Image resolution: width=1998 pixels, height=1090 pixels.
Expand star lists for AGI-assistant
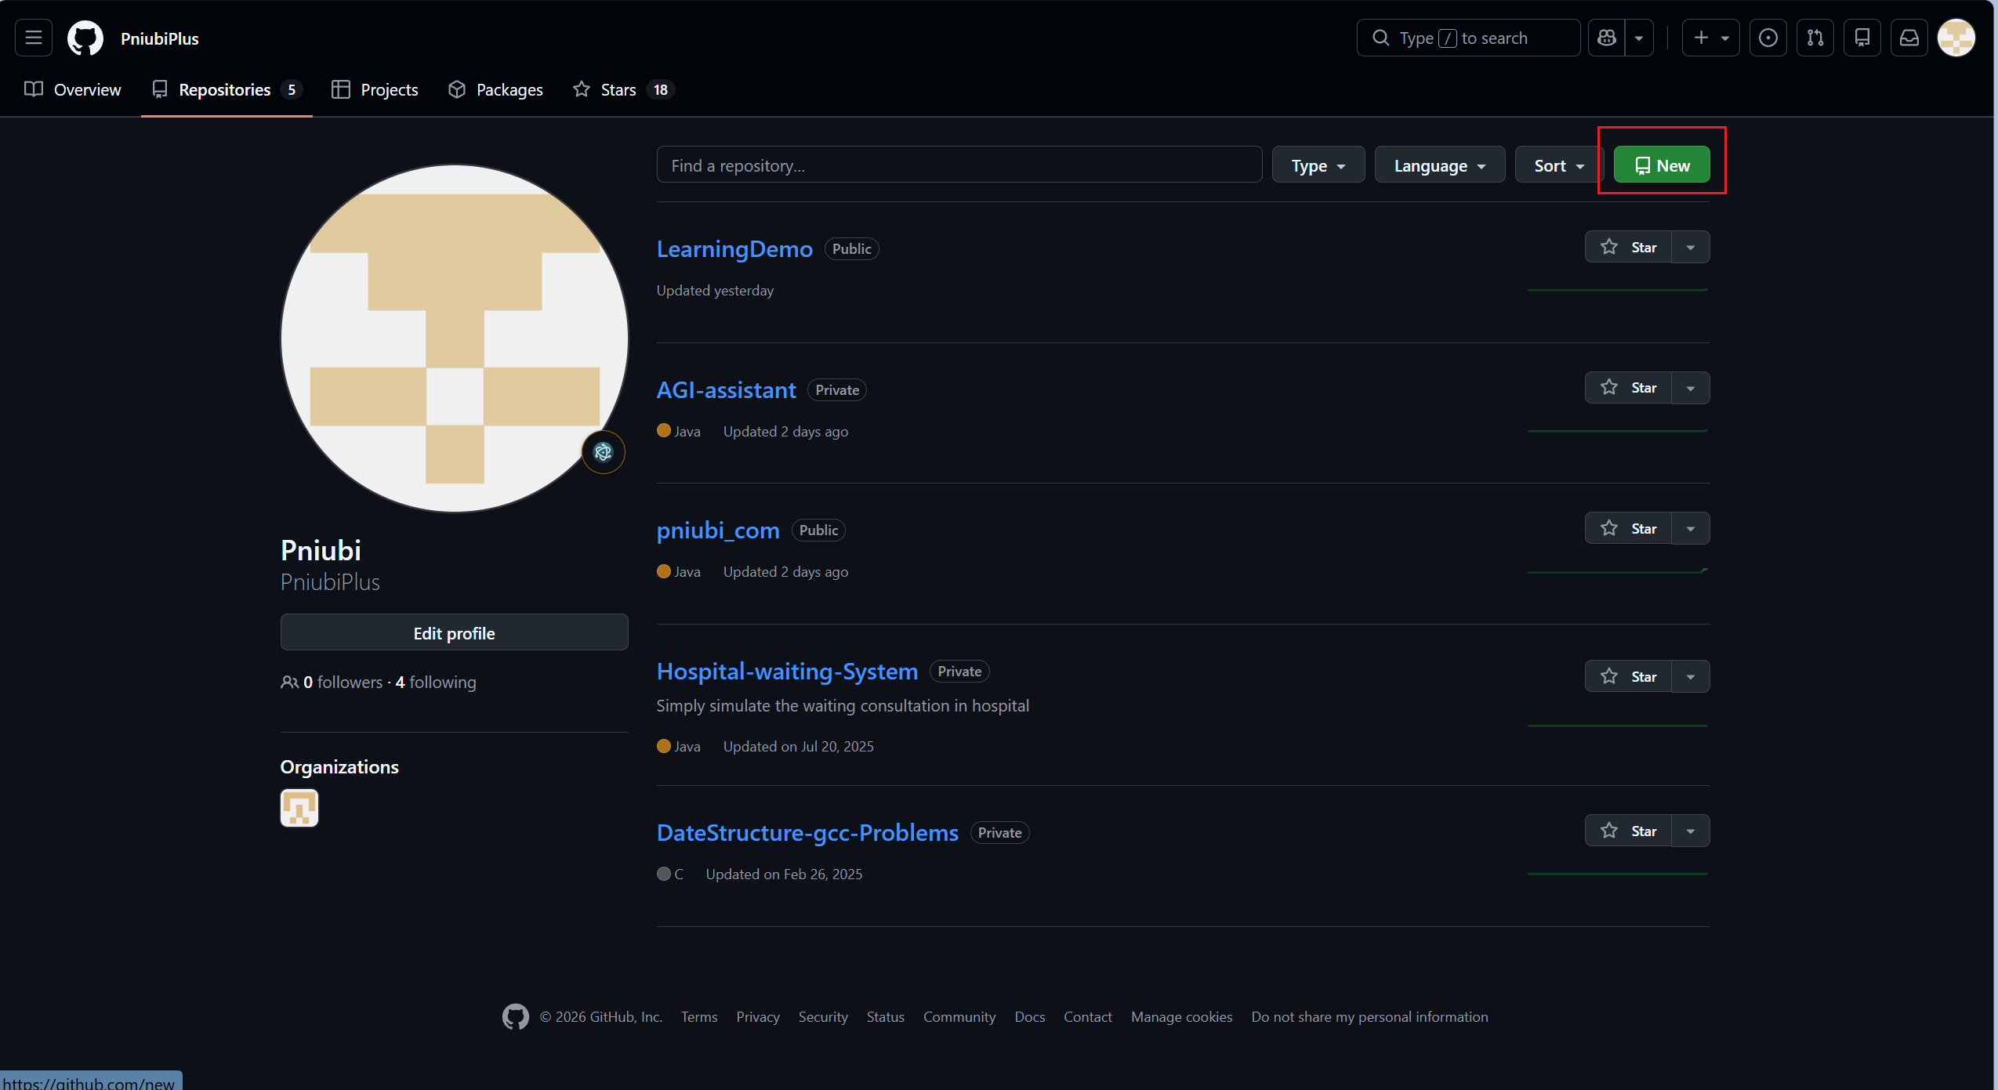click(x=1691, y=388)
